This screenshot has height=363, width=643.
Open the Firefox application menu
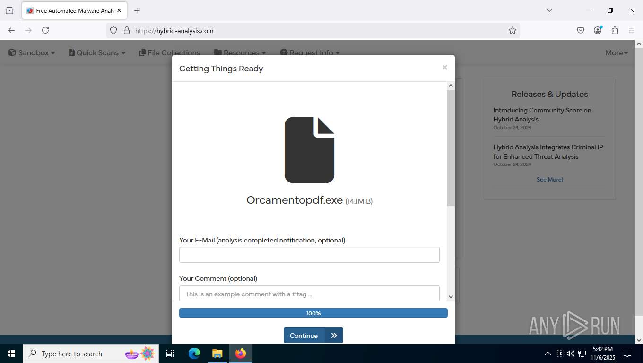(x=632, y=30)
